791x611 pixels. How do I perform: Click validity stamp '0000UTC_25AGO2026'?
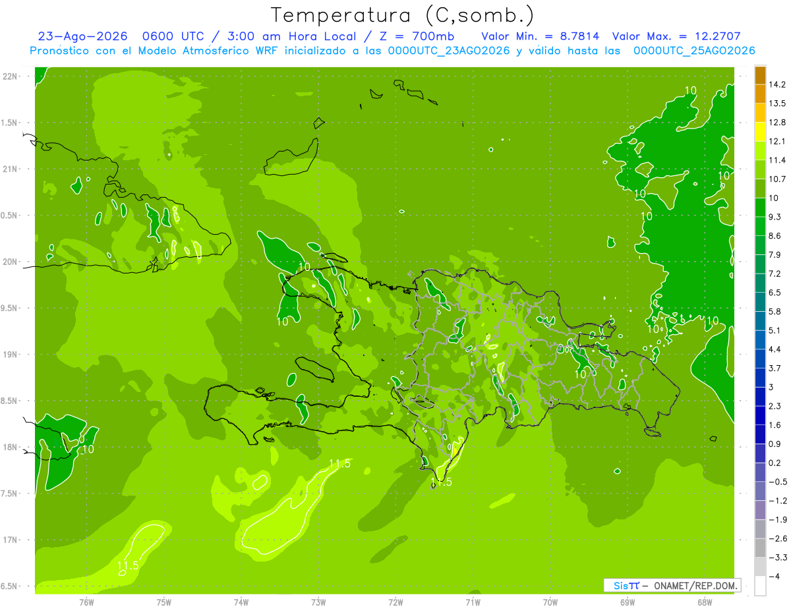tap(694, 51)
